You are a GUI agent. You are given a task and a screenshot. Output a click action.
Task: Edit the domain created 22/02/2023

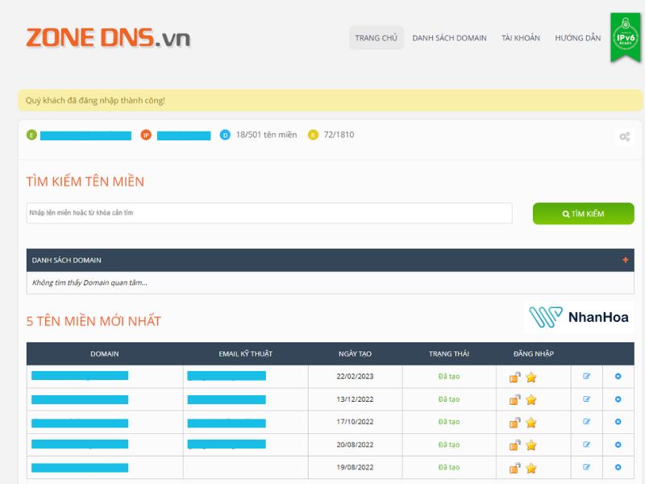click(587, 376)
